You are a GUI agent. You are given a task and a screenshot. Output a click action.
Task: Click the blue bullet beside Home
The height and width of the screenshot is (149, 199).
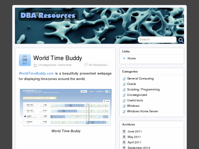click(x=124, y=59)
